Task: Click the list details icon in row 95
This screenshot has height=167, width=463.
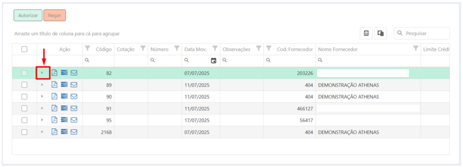Action: pyautogui.click(x=64, y=120)
